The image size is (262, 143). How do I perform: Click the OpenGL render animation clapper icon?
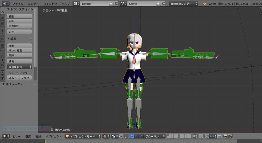230,136
